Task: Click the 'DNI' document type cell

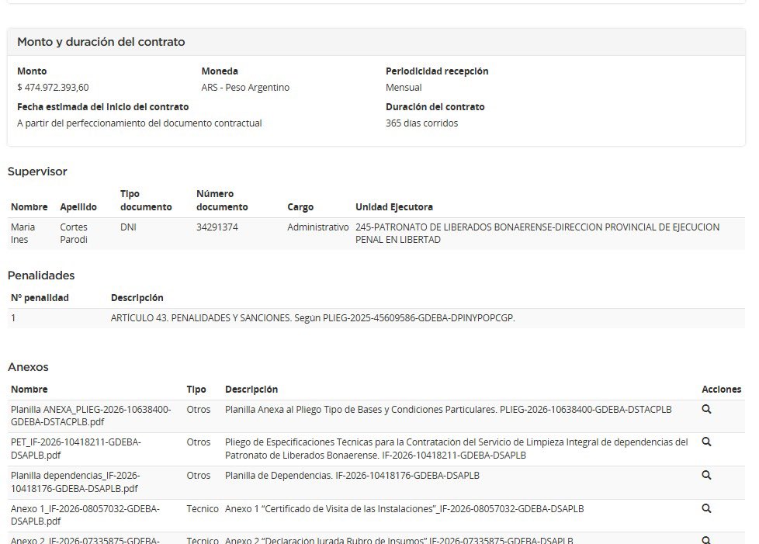Action: coord(128,227)
